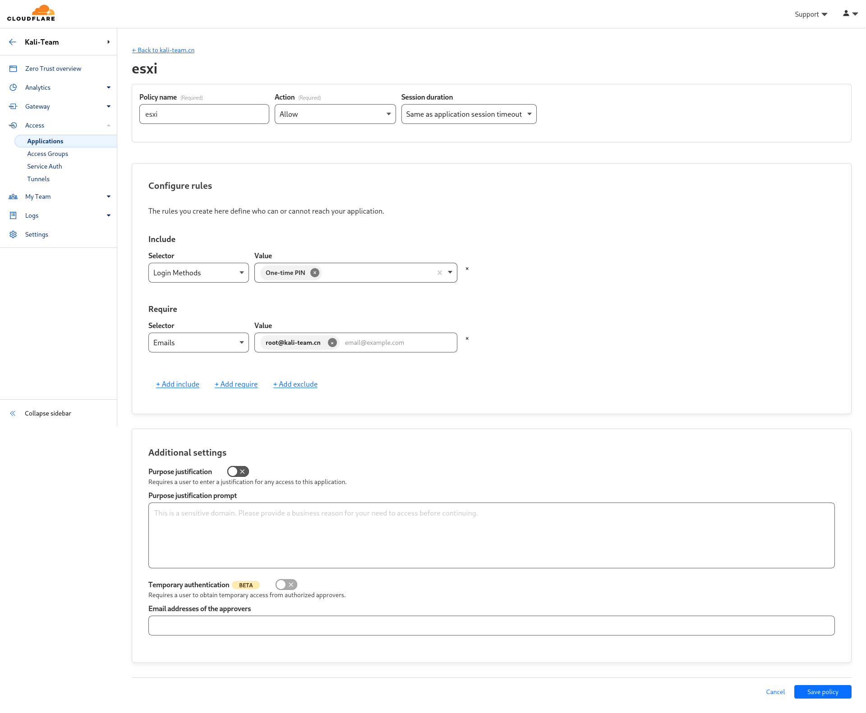Click Back to kali-team.cn link

pos(163,50)
